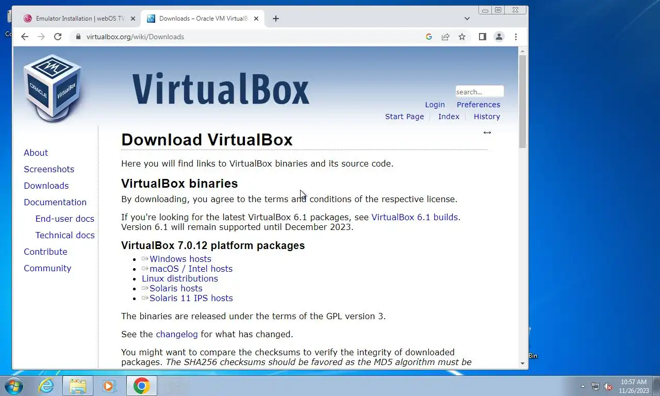This screenshot has height=396, width=660.
Task: Open Contribute in the sidebar
Action: click(45, 252)
